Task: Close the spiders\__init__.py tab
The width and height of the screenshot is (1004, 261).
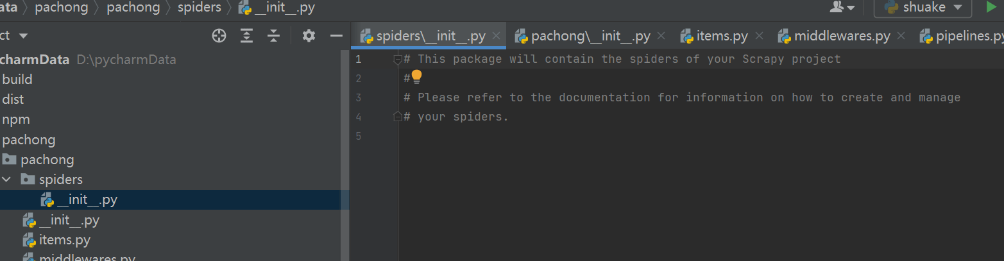Action: coord(496,36)
